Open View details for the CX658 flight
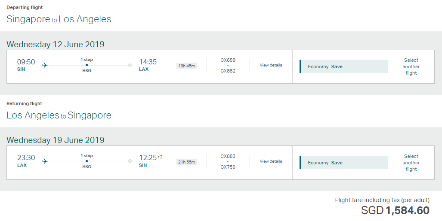 tap(271, 65)
